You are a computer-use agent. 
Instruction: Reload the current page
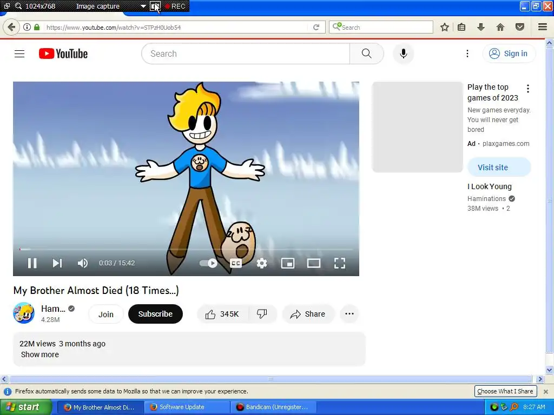316,27
